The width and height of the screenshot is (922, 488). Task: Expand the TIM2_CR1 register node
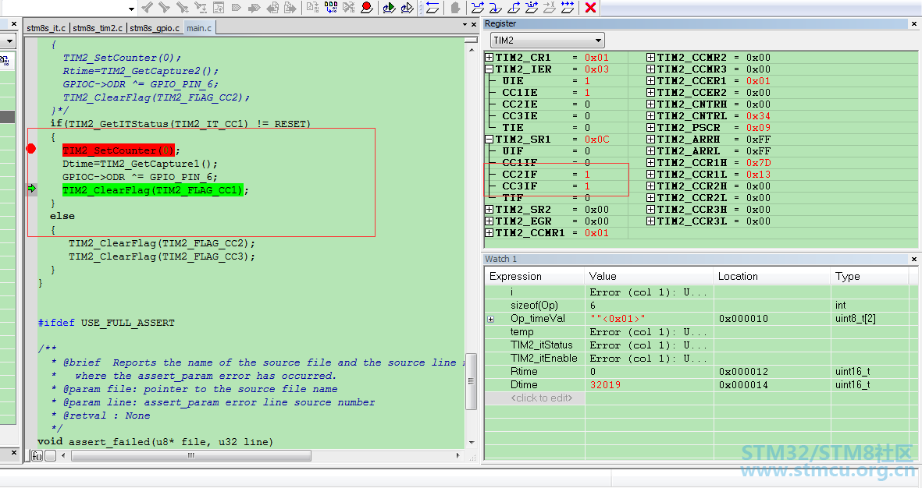click(489, 57)
